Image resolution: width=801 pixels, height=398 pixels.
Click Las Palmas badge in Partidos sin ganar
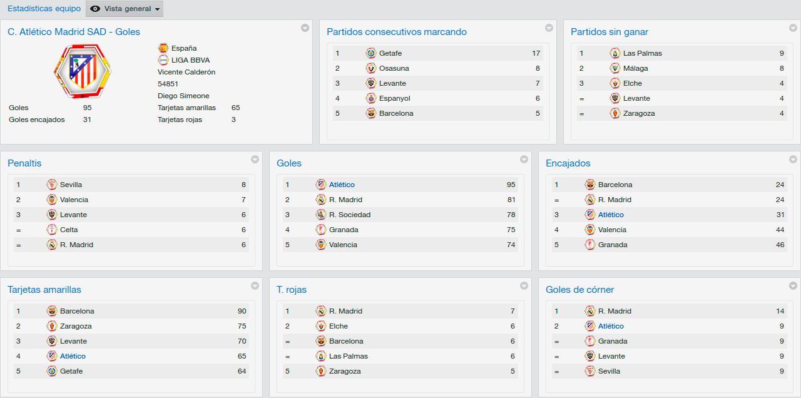click(x=615, y=53)
